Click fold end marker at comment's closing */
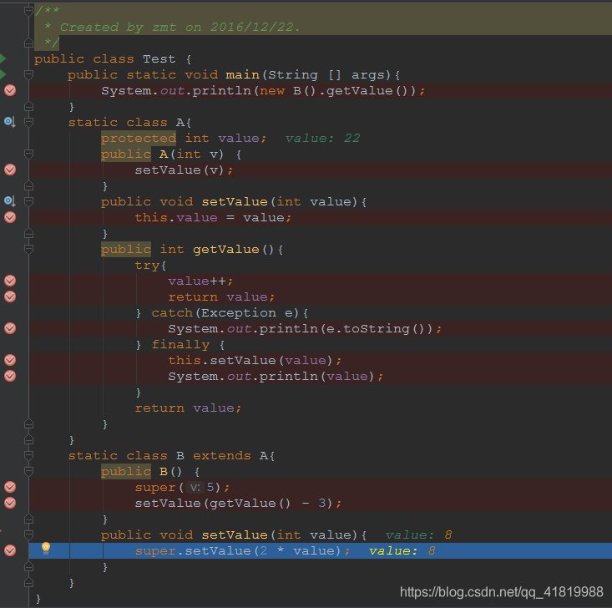Image resolution: width=612 pixels, height=608 pixels. click(x=28, y=43)
